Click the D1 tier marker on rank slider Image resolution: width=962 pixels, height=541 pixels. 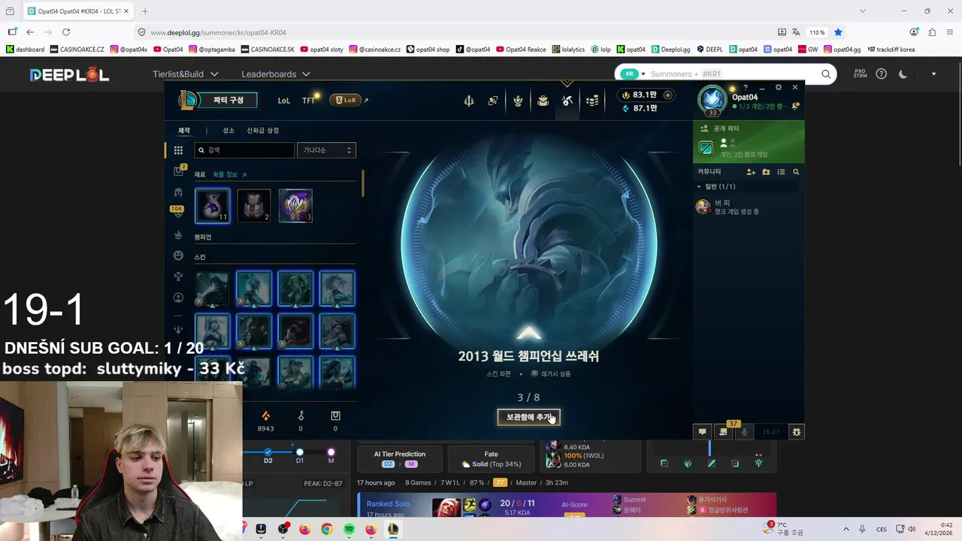(x=299, y=452)
